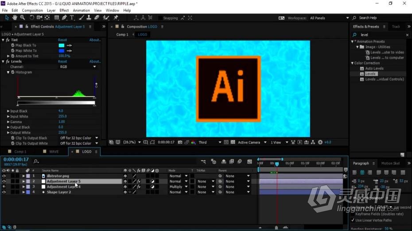Click the snapshot camera icon in viewer
412x231 pixels.
[180, 142]
